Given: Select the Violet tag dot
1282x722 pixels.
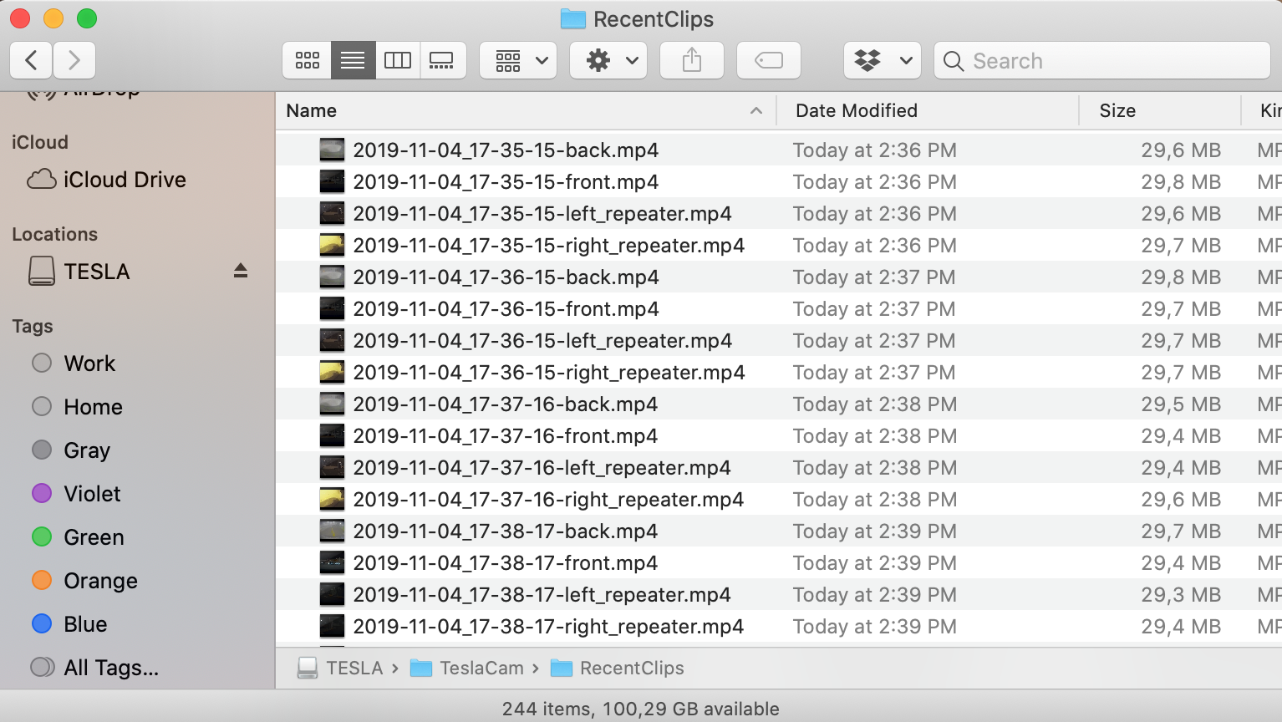Looking at the screenshot, I should [x=42, y=493].
